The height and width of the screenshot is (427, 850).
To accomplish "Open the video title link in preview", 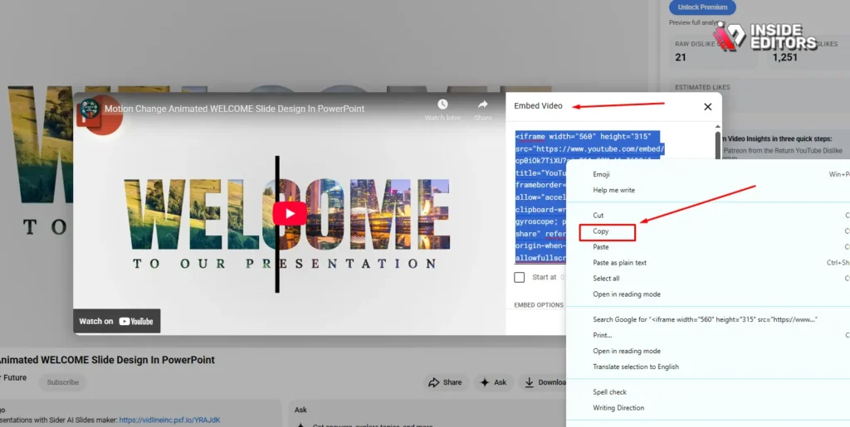I will pyautogui.click(x=234, y=109).
